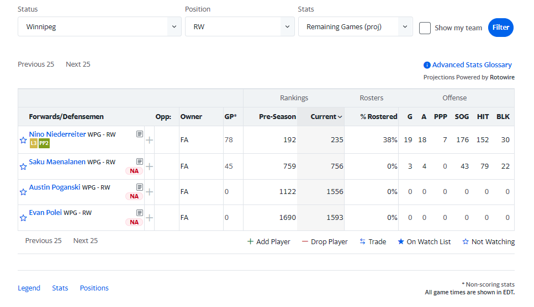Add Nino Niederreiter to watch list star
The image size is (534, 307).
tap(23, 140)
